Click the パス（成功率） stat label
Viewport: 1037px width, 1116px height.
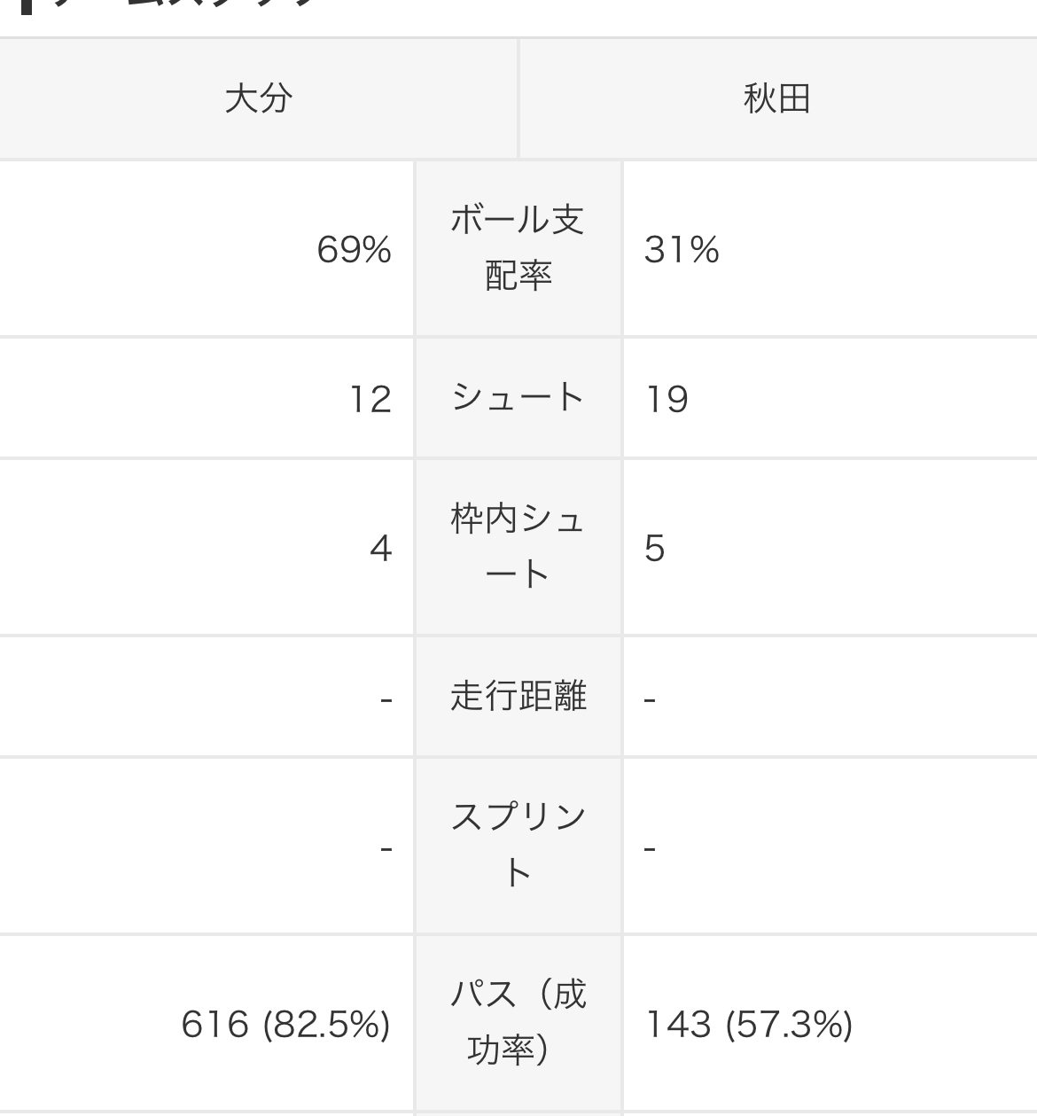coord(518,1022)
